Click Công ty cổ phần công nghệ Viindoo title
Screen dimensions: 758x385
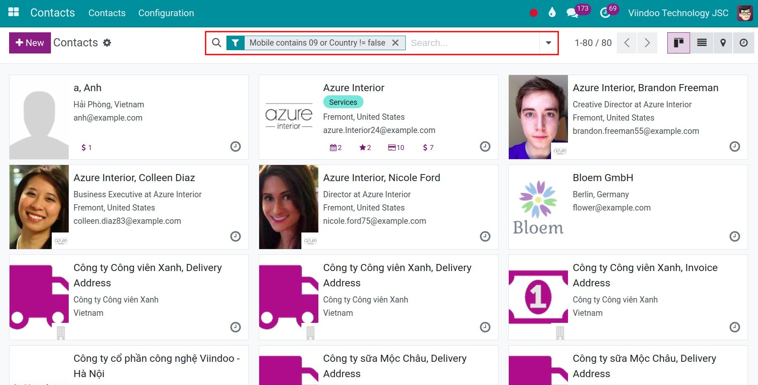(x=156, y=366)
